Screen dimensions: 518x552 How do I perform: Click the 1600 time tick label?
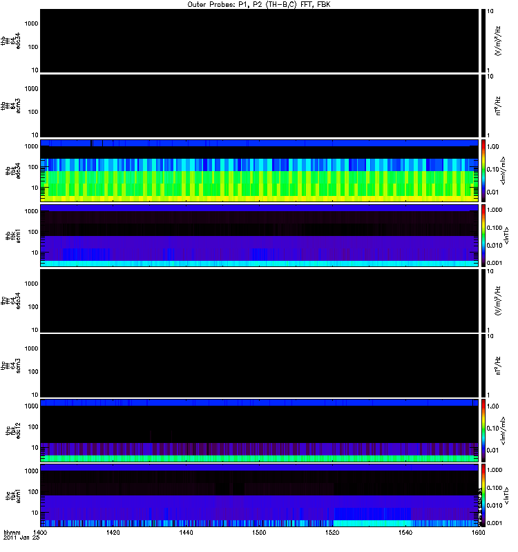479,532
